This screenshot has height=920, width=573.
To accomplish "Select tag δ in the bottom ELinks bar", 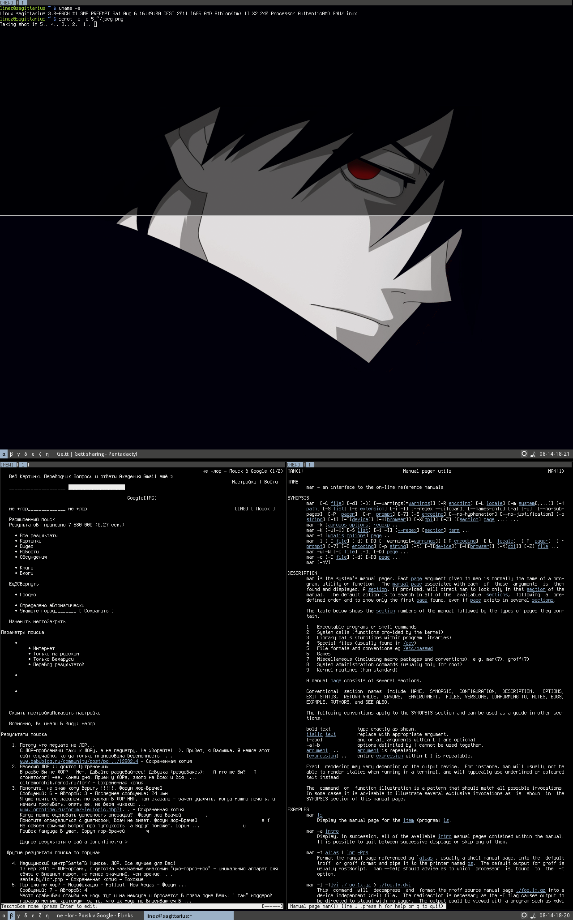I will tap(26, 916).
